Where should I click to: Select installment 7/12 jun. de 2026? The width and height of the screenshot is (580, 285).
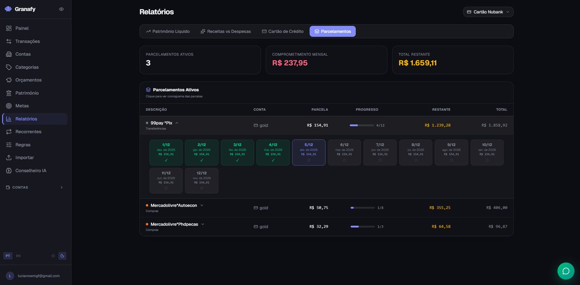[380, 152]
